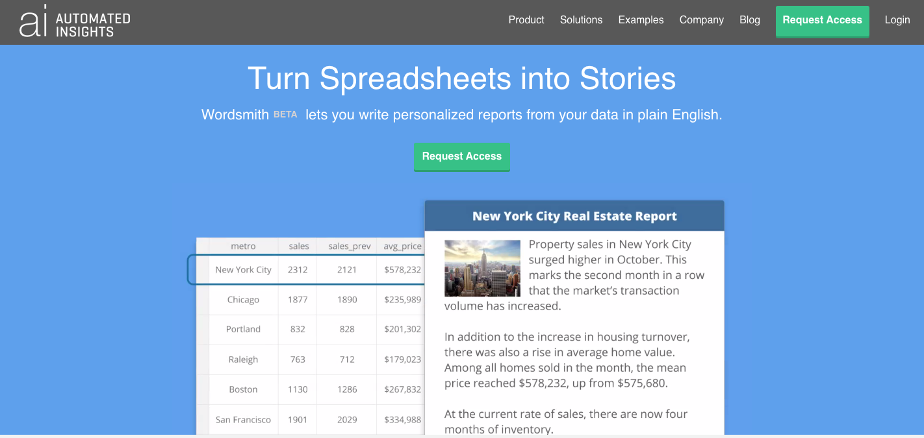This screenshot has width=924, height=438.
Task: Click the New York City skyline photo
Action: [x=482, y=268]
